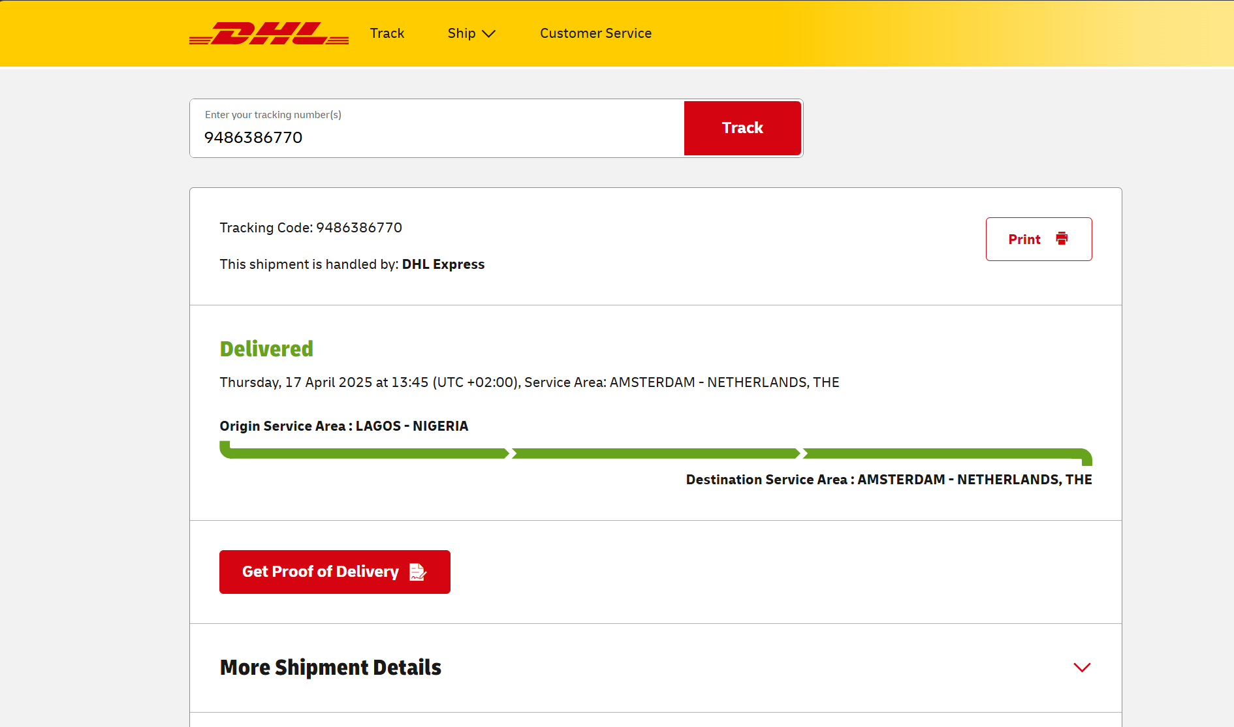Click the green Delivered status heading
Viewport: 1234px width, 727px height.
[x=266, y=349]
